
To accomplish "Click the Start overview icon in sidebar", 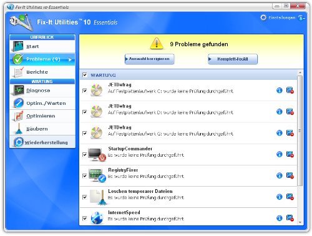I will tap(17, 46).
